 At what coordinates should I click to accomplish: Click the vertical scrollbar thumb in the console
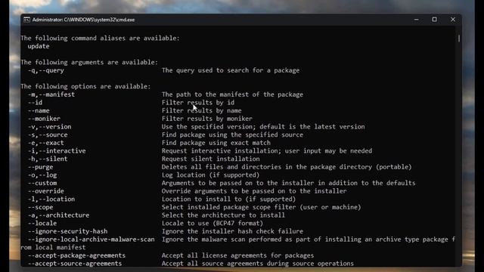click(x=459, y=39)
